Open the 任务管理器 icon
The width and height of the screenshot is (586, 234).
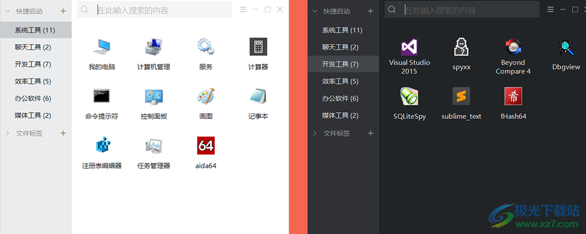154,145
